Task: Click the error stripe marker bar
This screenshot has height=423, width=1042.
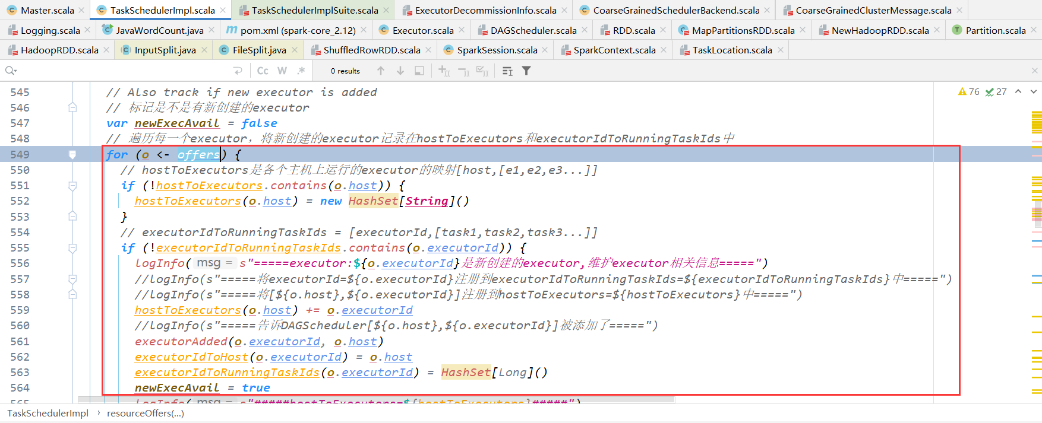Action: point(1037,243)
